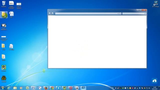
Task: Open the Evernote desktop shortcut
Action: [x=4, y=68]
